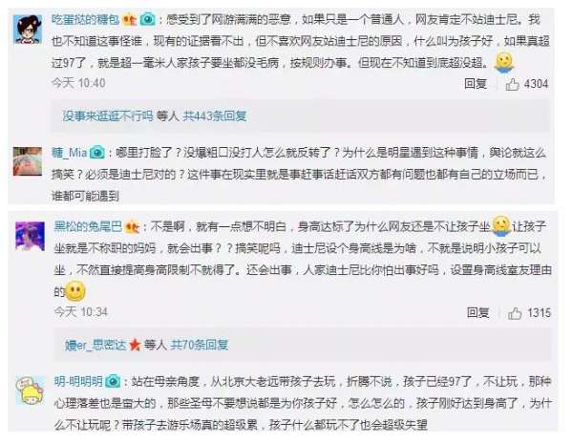Like the comment with 1315 likes
The image size is (573, 443).
click(515, 313)
